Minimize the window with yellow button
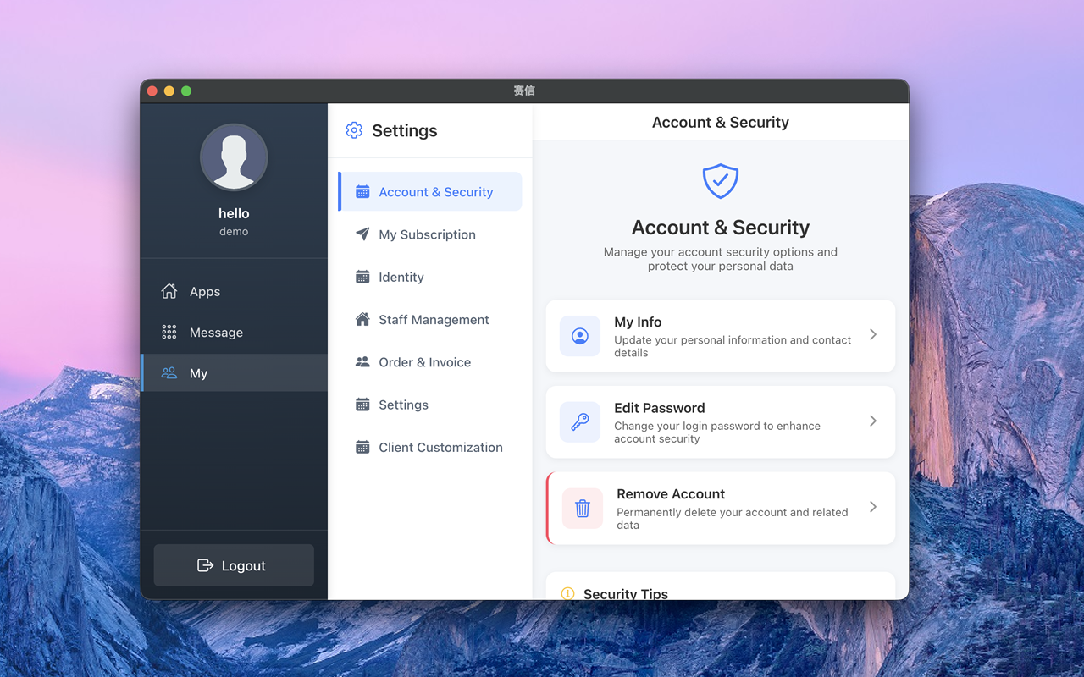 coord(169,91)
